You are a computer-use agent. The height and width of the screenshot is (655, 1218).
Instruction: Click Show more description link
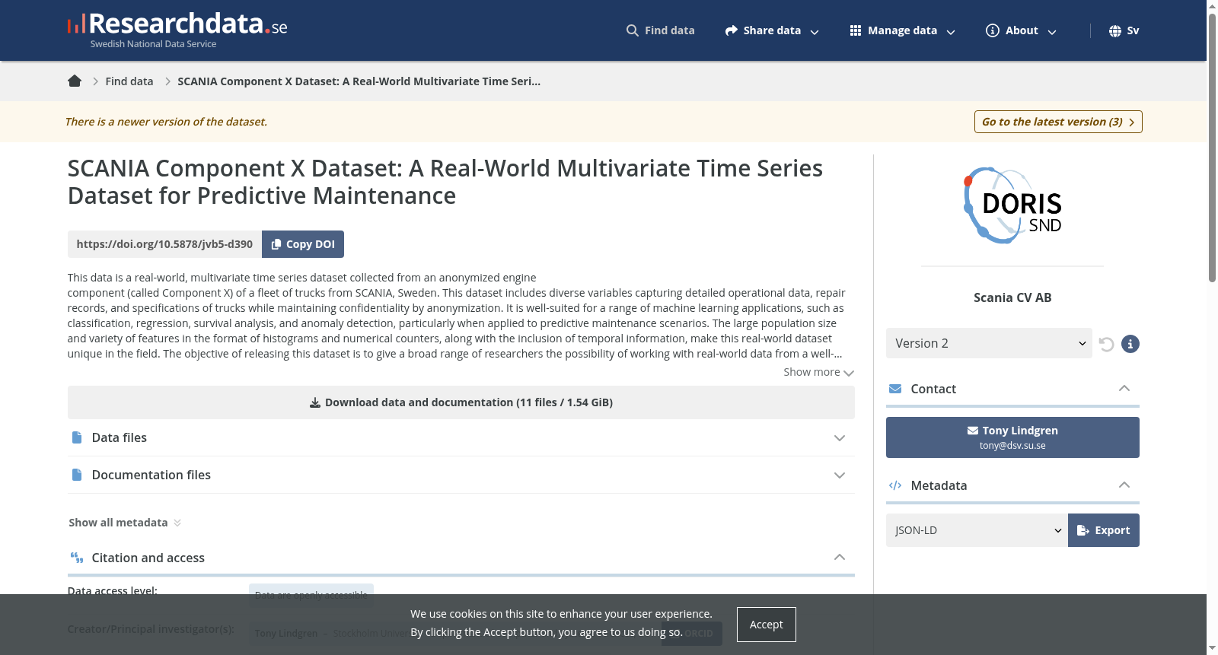(x=819, y=372)
